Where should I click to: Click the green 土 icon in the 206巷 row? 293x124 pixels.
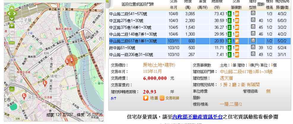coord(229,54)
